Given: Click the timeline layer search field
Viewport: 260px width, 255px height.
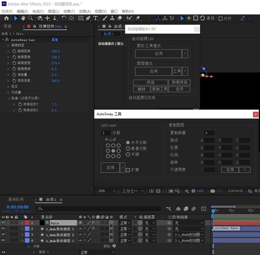Looking at the screenshot, I should (x=98, y=209).
